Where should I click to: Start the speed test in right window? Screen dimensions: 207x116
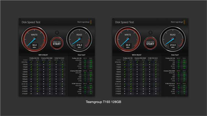pyautogui.click(x=150, y=43)
